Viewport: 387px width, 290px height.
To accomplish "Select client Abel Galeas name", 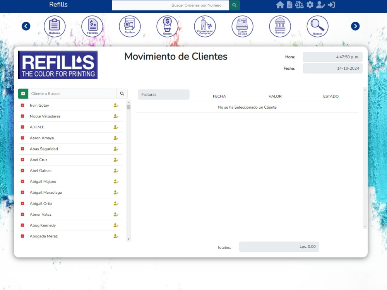I will click(41, 171).
